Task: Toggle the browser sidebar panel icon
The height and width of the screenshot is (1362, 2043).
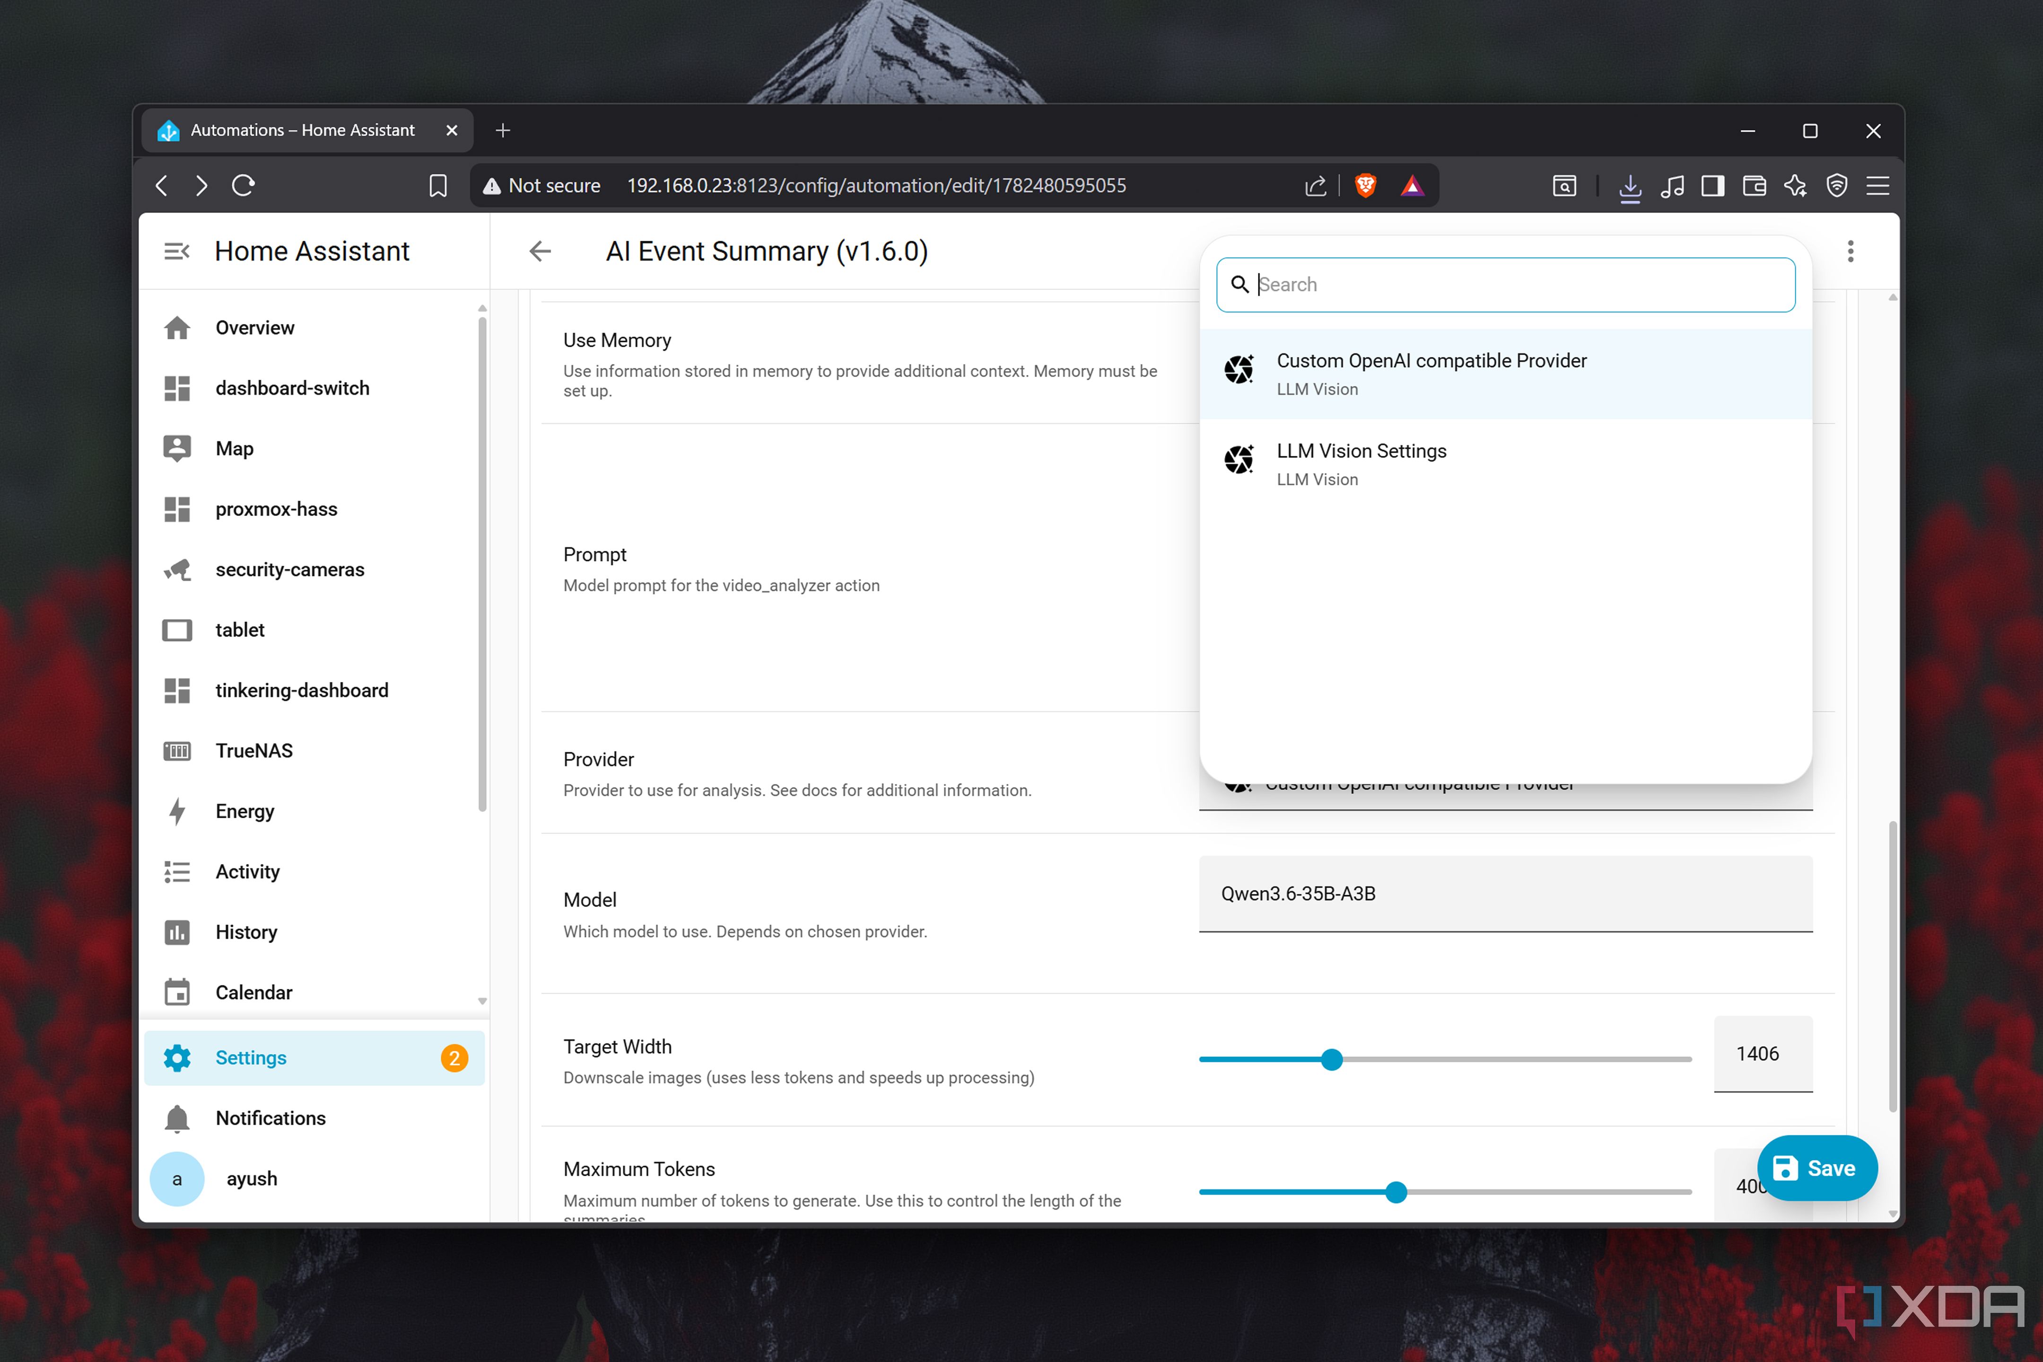Action: click(x=1713, y=185)
